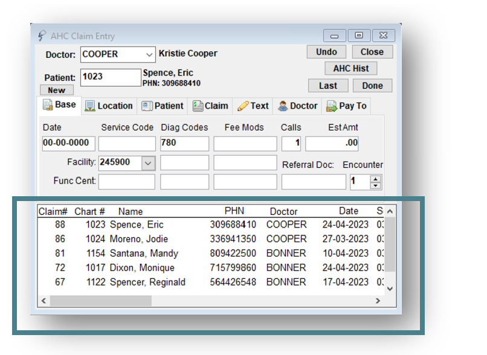Click the Last button
The image size is (487, 355).
point(328,86)
